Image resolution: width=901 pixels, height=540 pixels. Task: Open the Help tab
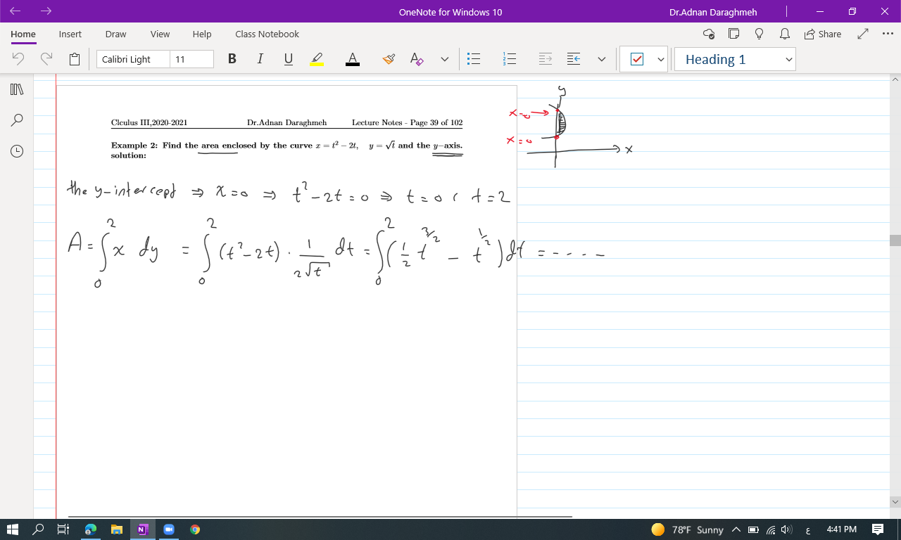pos(202,34)
